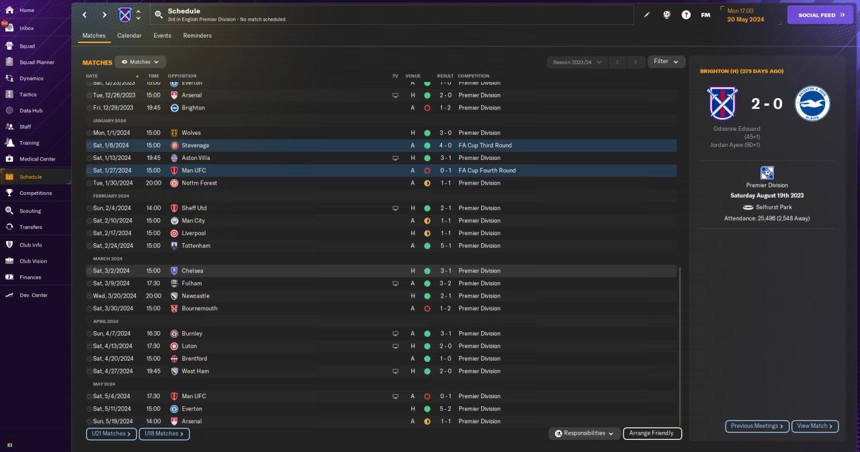Click the match list scrollbar
This screenshot has height=452, width=860.
(x=680, y=346)
